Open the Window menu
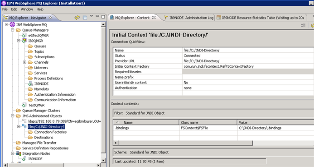This screenshot has height=167, width=314. pyautogui.click(x=27, y=9)
